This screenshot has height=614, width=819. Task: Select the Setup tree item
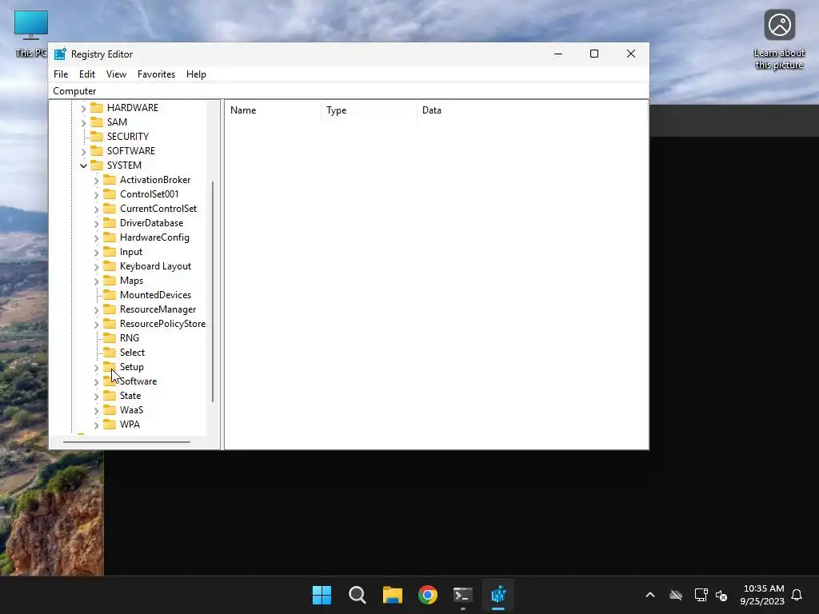pos(132,366)
